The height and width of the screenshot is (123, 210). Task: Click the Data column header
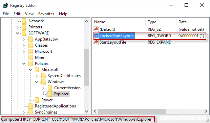click(193, 22)
